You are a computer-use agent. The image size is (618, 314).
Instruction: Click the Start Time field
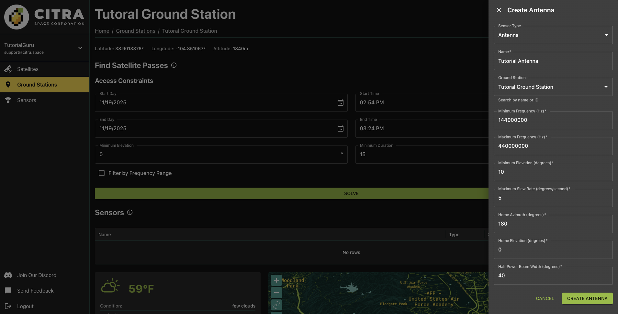422,103
